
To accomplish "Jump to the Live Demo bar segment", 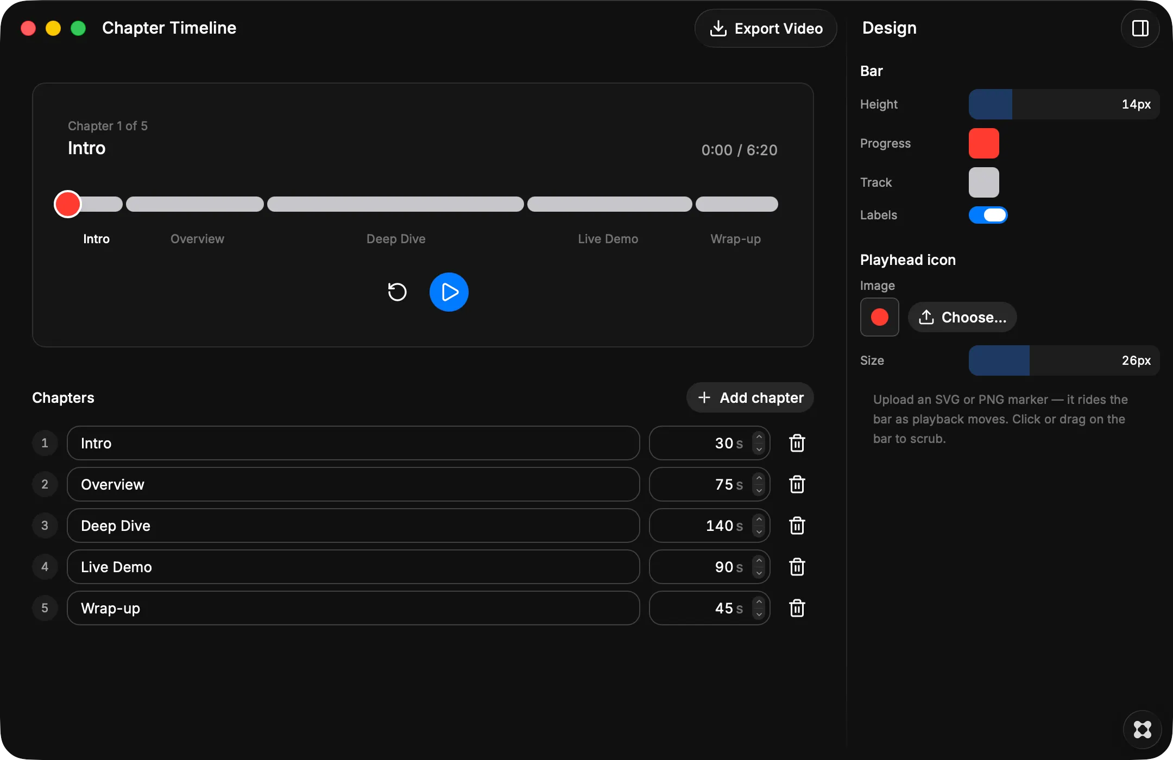I will coord(610,204).
